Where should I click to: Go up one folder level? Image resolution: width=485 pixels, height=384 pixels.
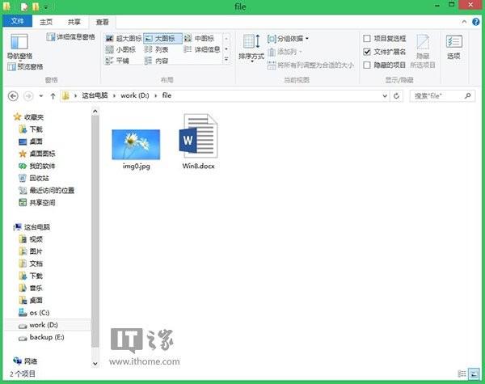[53, 96]
